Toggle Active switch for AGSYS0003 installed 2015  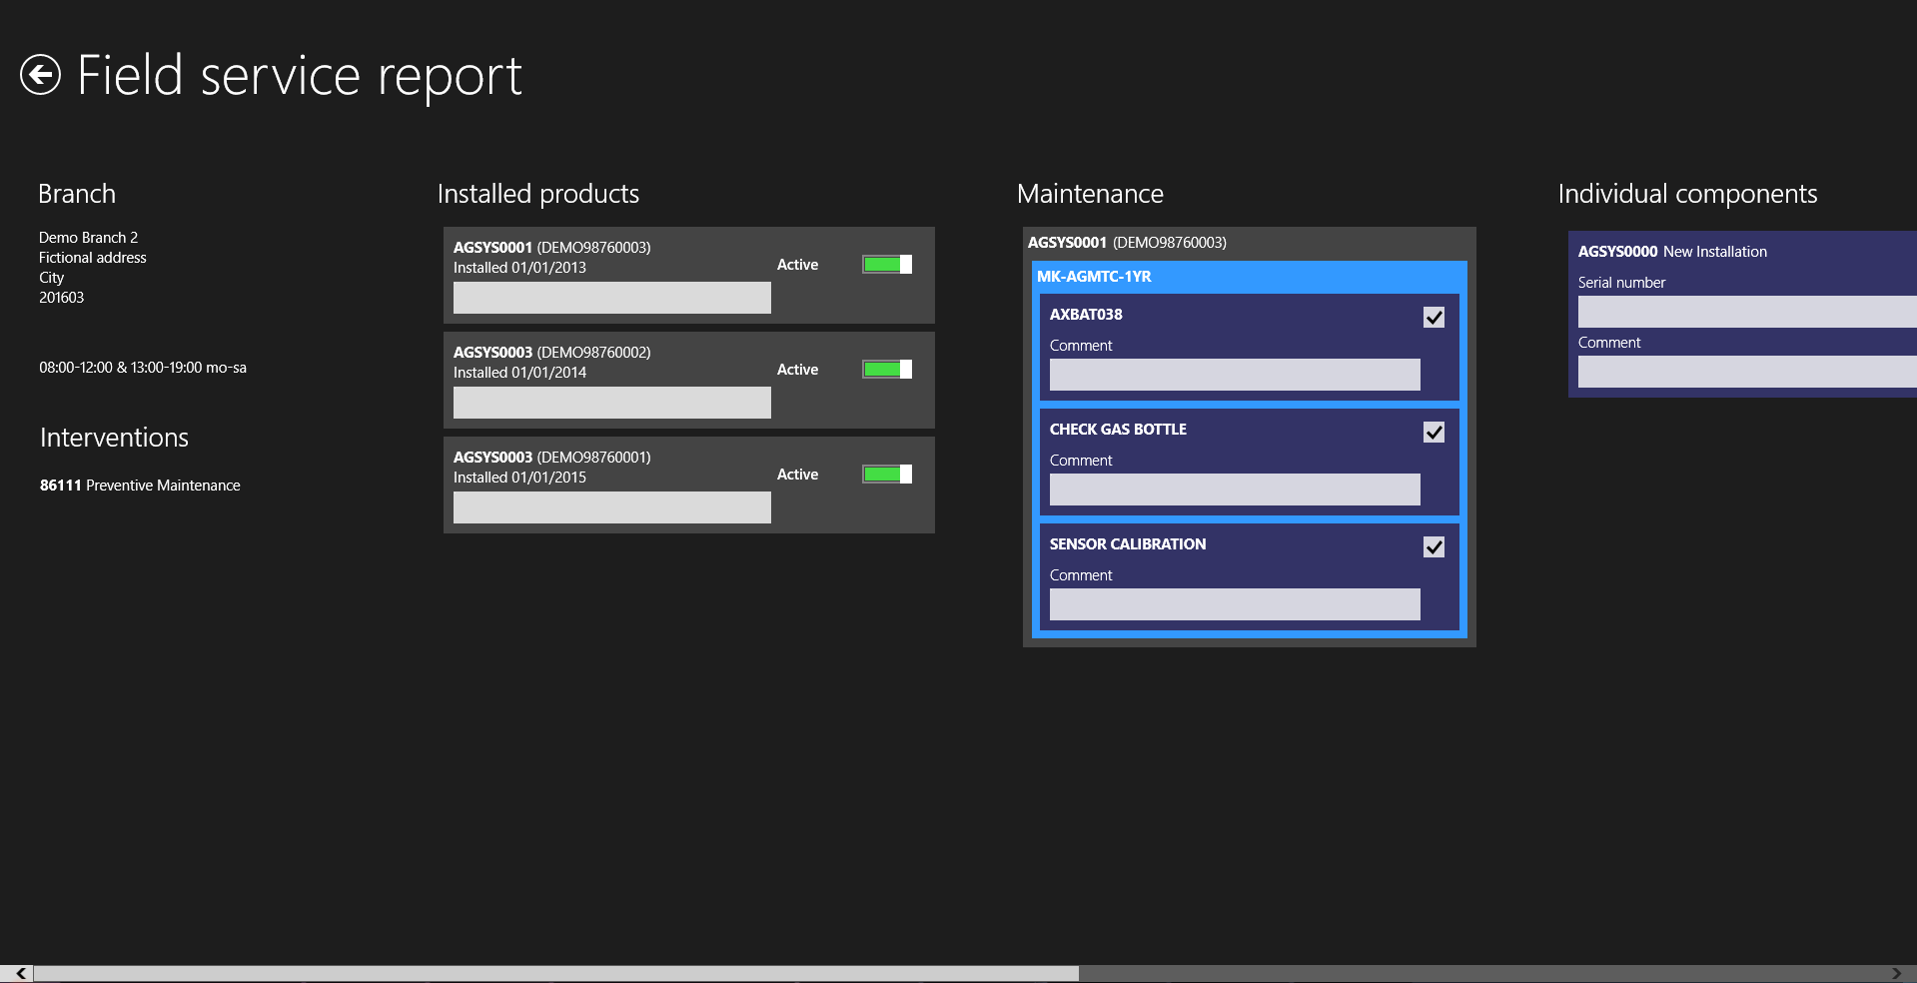tap(887, 475)
